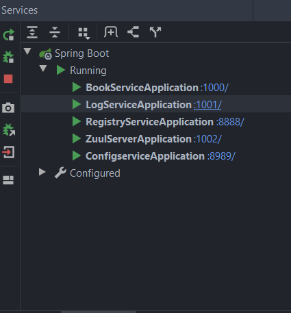Open the :8888/ link for RegistryServiceApplication
This screenshot has width=291, height=313.
[230, 122]
